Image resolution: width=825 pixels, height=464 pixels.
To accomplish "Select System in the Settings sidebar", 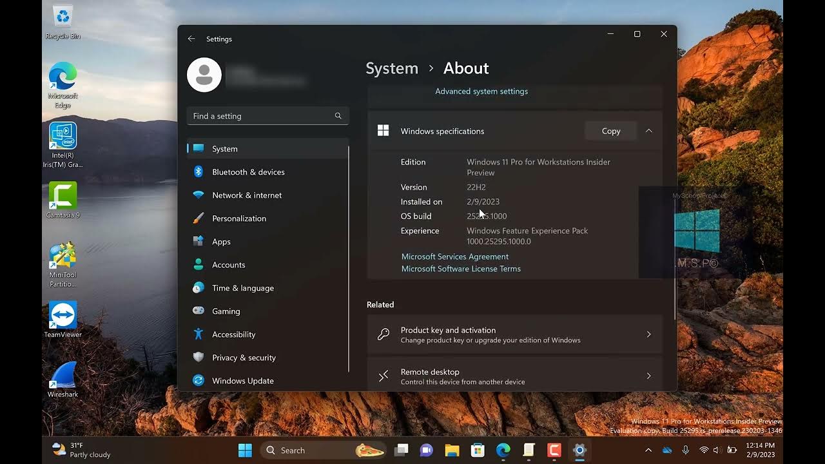I will [267, 149].
